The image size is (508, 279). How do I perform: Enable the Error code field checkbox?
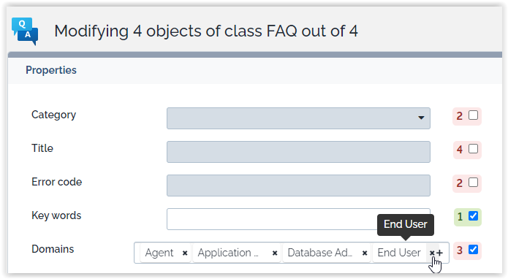tap(474, 183)
